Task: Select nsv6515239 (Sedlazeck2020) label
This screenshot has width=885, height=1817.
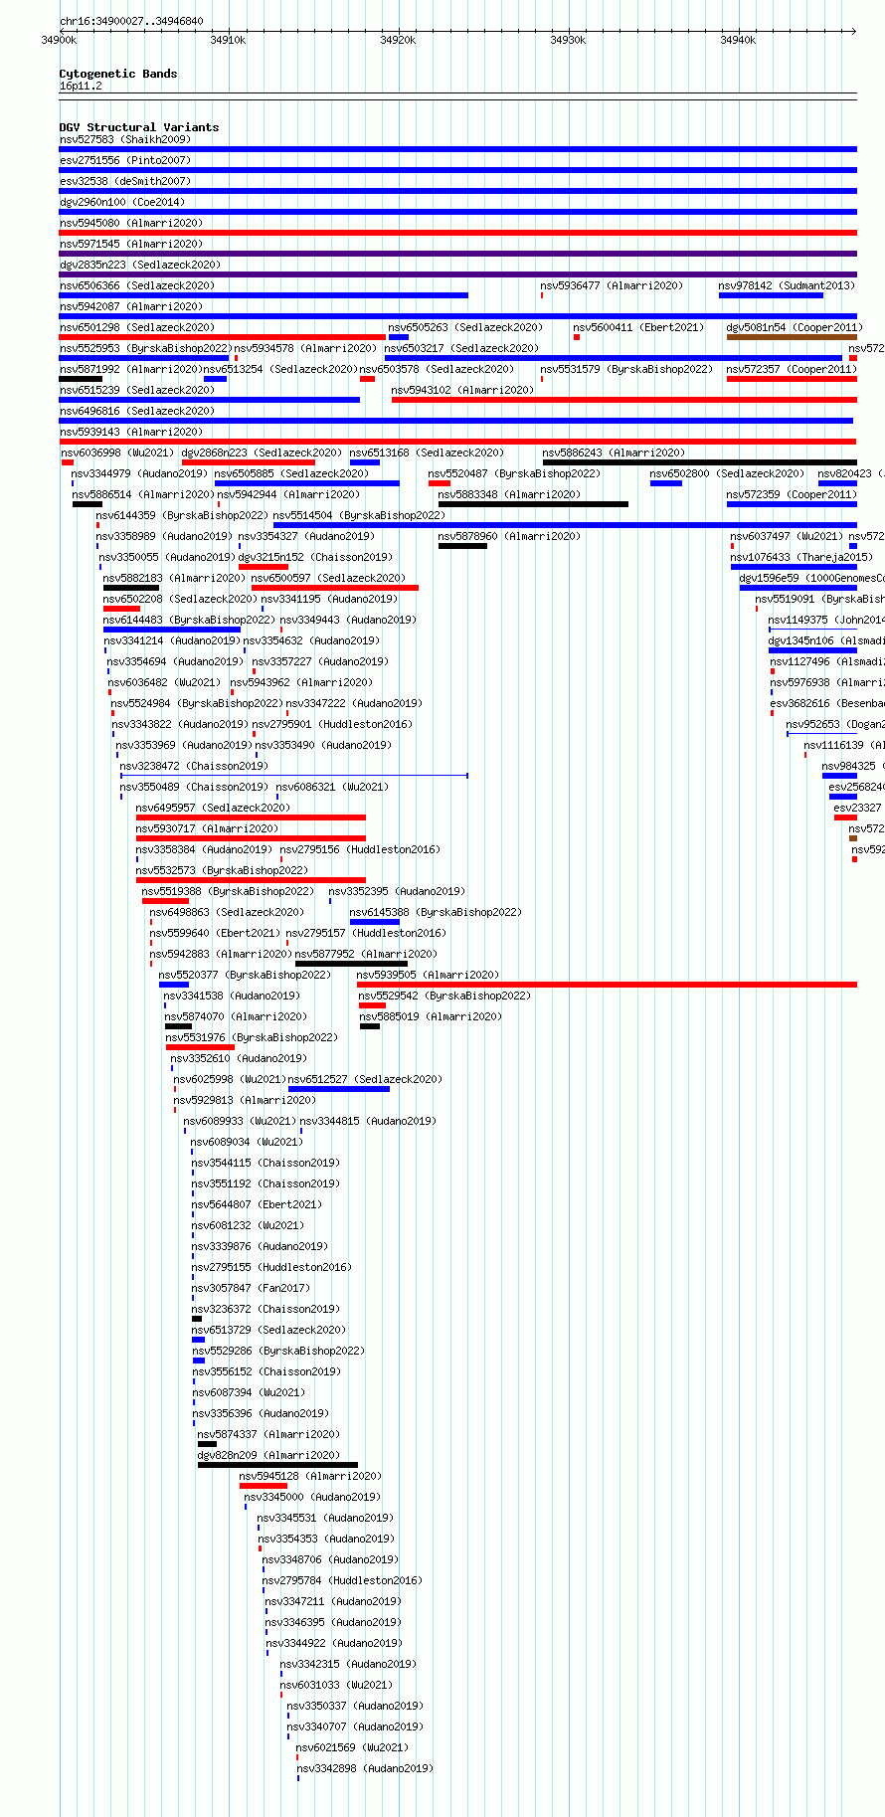Action: tap(137, 390)
